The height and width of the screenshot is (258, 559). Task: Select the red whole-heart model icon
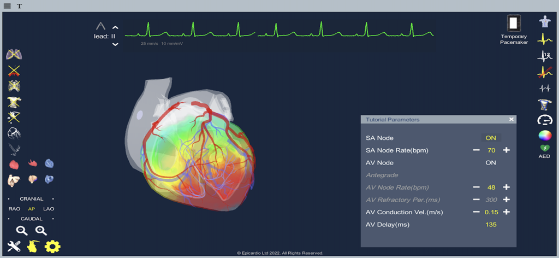14,165
